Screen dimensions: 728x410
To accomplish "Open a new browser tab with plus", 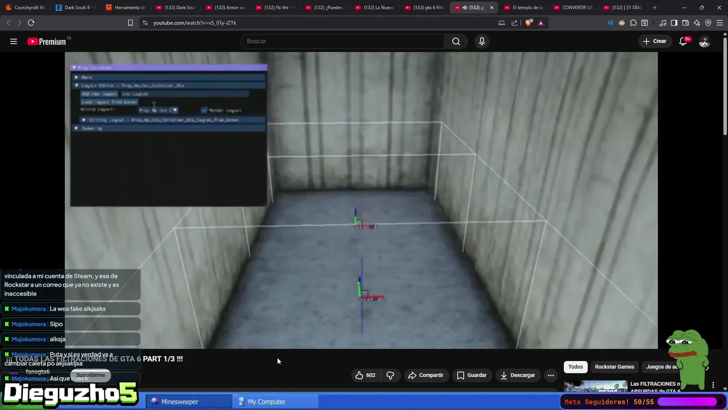I will pyautogui.click(x=655, y=7).
